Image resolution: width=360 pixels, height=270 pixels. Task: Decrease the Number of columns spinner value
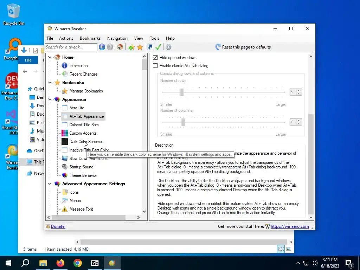(x=298, y=123)
